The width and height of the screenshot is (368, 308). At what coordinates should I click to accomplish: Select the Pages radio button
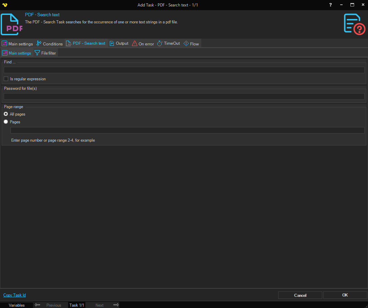[6, 122]
